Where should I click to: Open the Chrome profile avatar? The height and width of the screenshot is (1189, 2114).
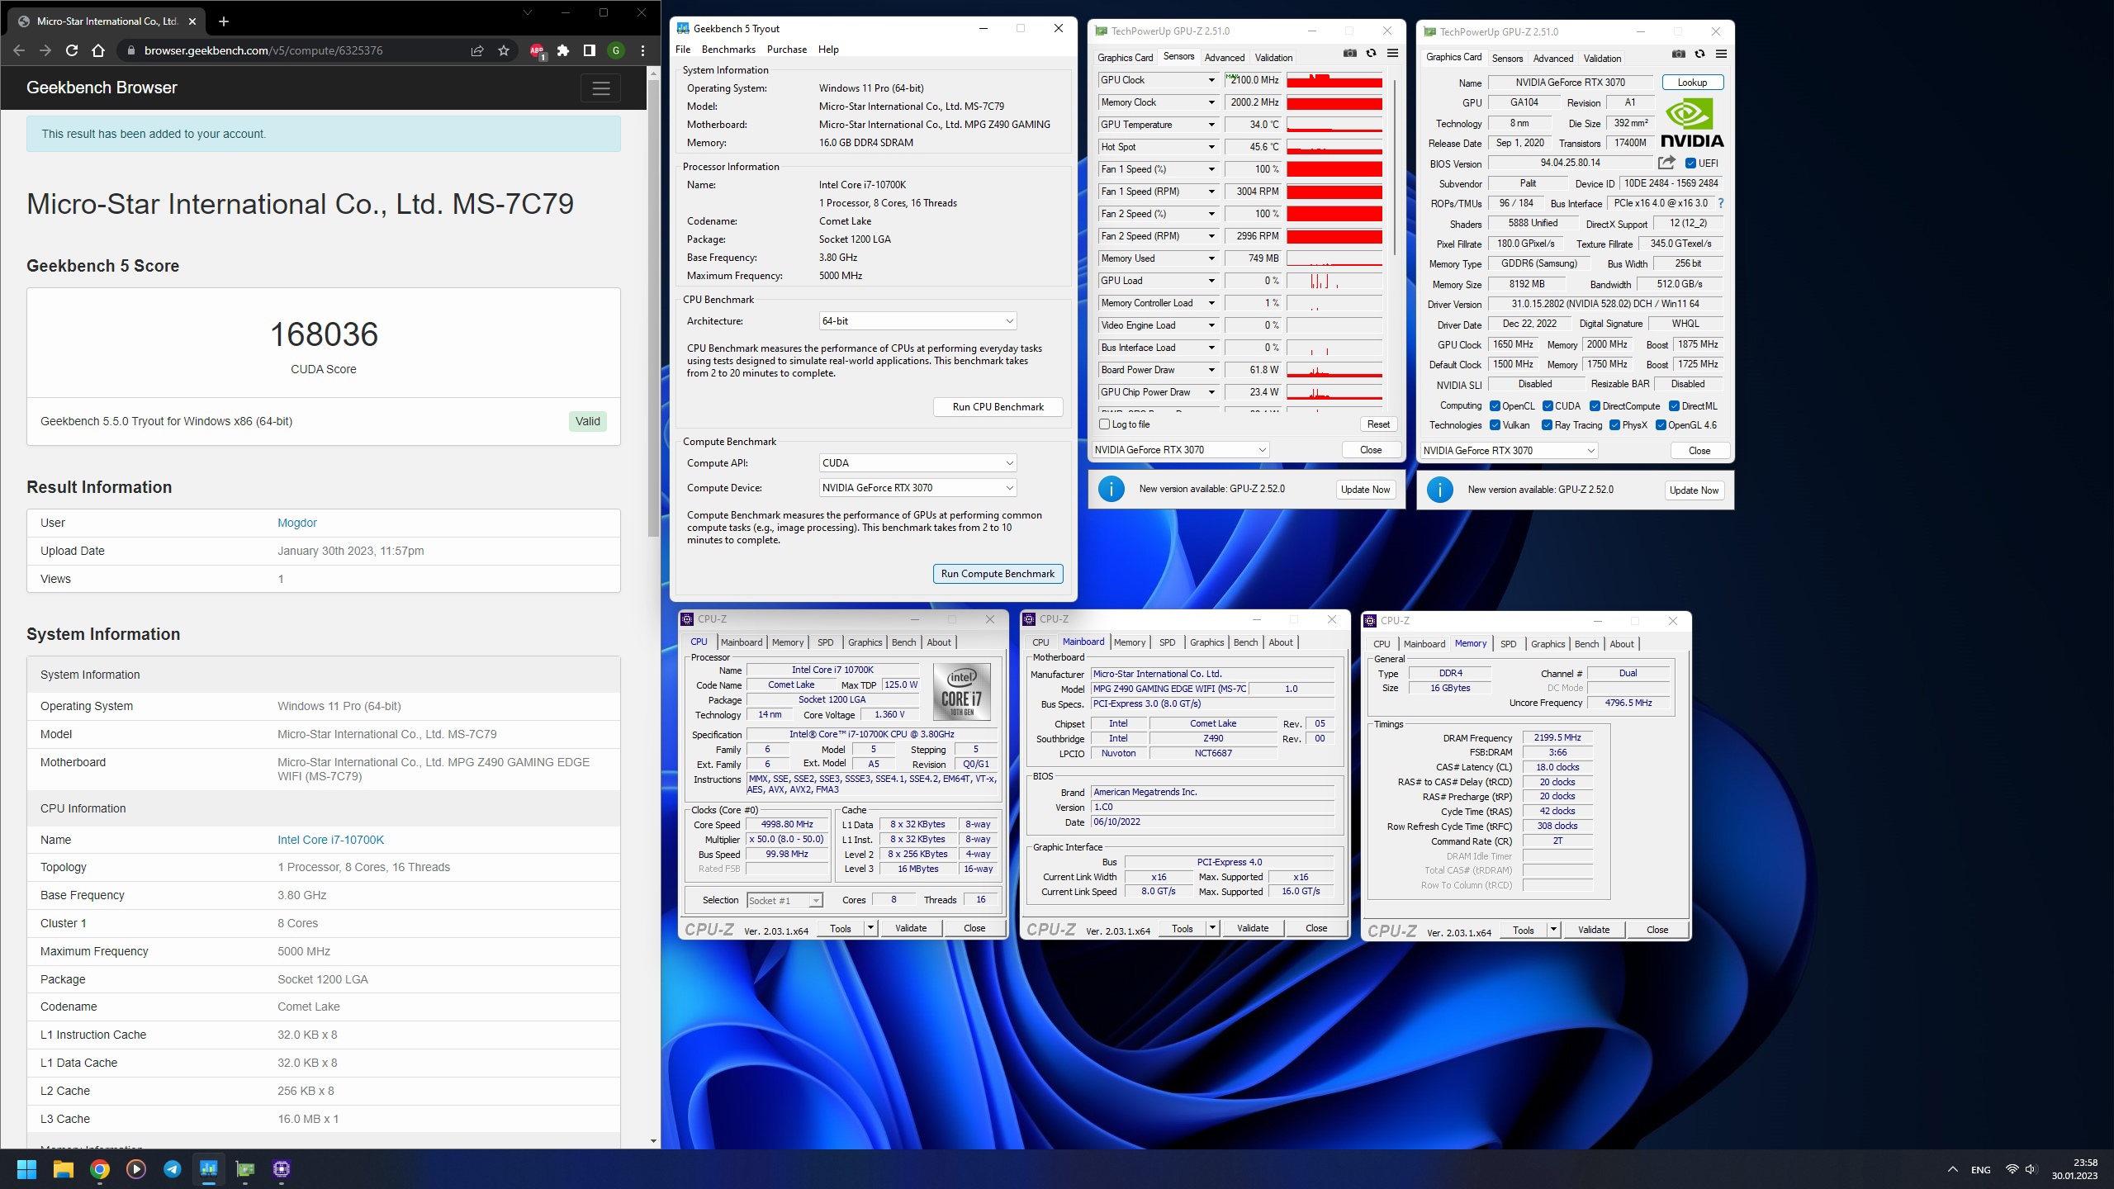pyautogui.click(x=616, y=50)
